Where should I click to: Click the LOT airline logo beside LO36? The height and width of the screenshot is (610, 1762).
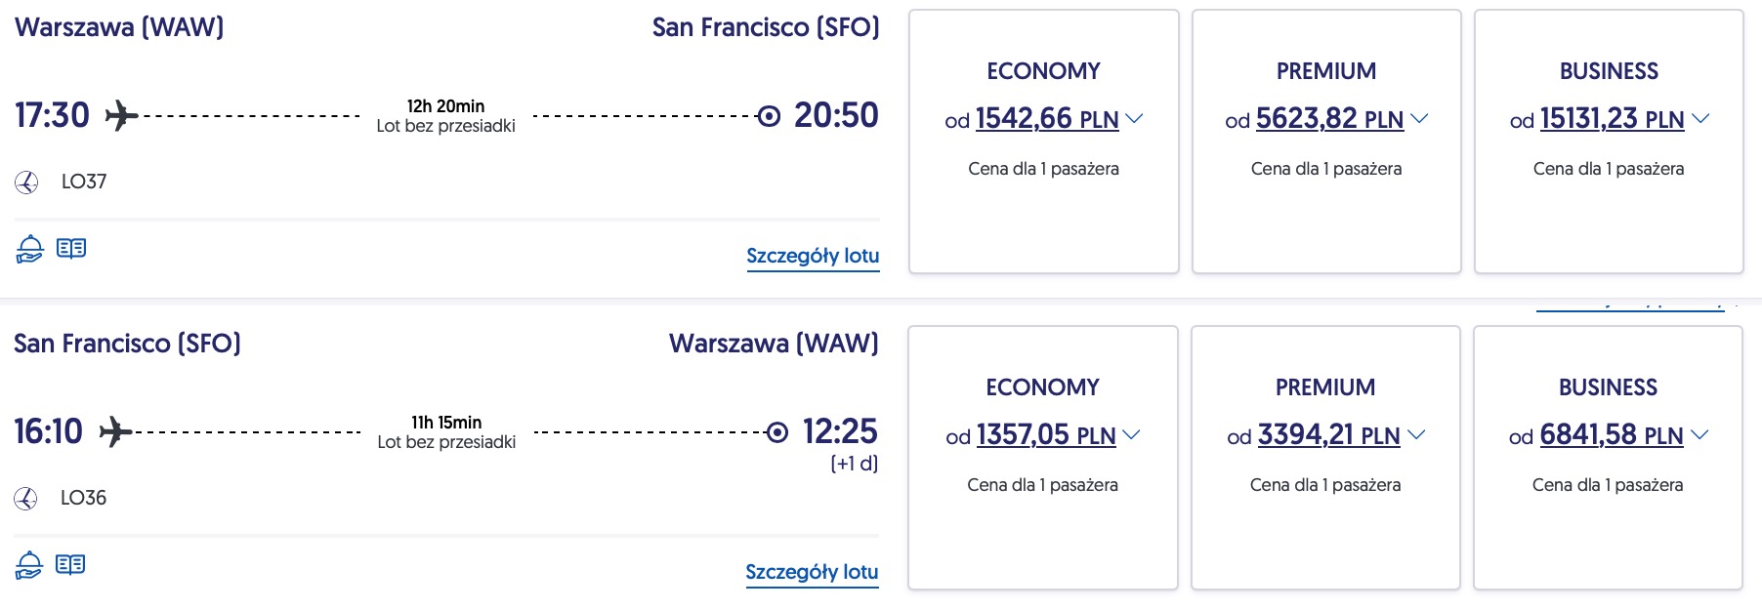25,499
